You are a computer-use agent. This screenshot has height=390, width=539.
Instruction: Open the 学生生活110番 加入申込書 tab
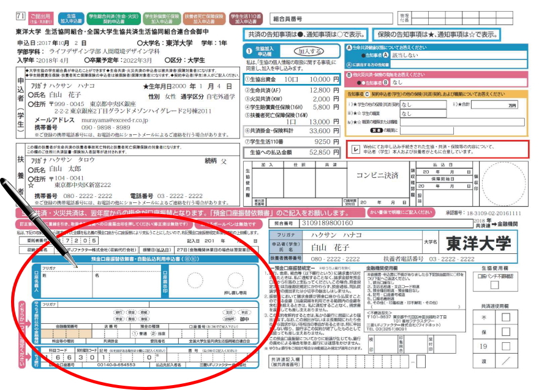click(246, 18)
